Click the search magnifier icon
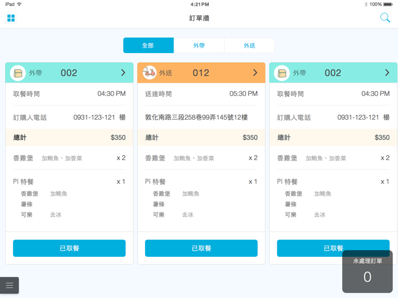 pos(385,18)
